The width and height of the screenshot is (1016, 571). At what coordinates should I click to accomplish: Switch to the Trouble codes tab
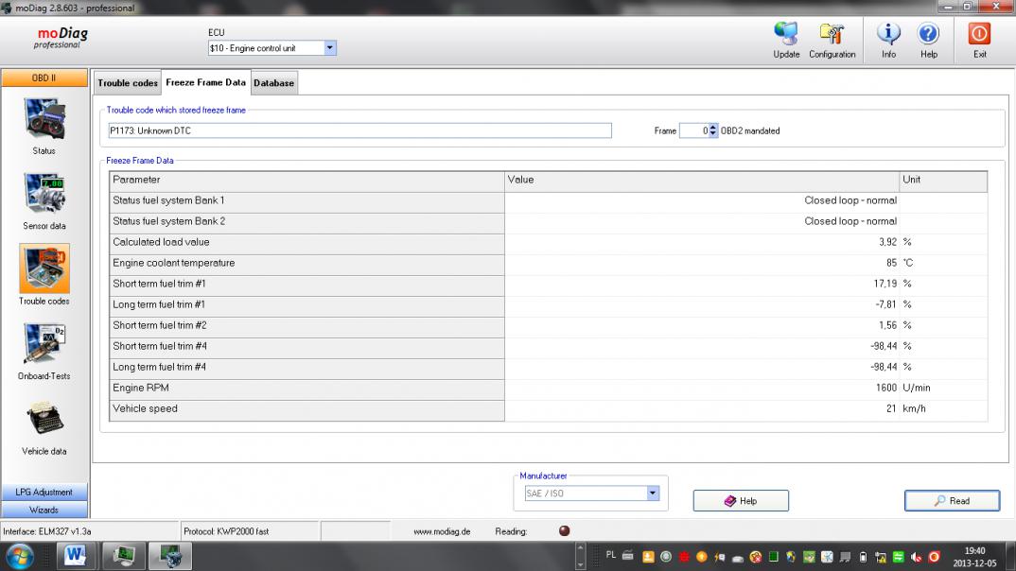128,83
